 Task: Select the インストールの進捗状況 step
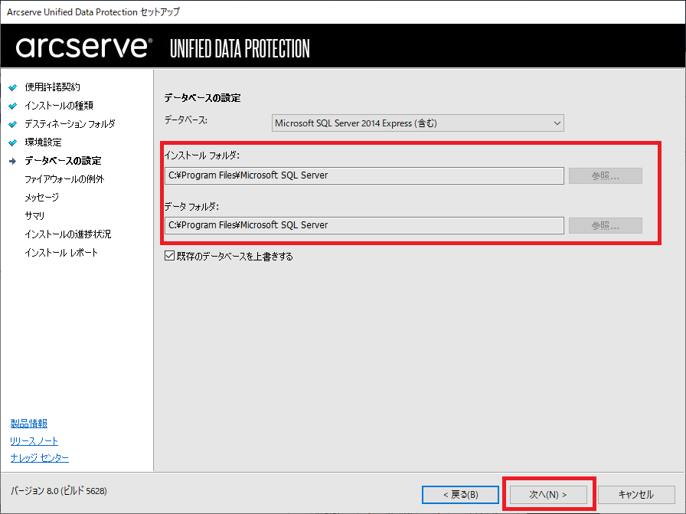(x=68, y=234)
